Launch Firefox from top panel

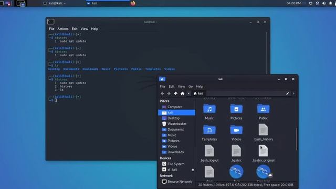coord(133,3)
